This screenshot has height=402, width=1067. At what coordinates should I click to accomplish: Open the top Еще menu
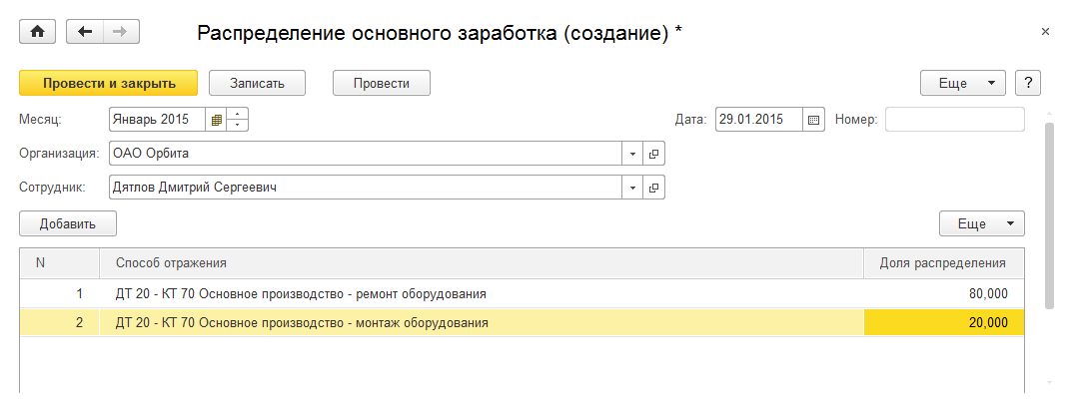click(x=962, y=84)
